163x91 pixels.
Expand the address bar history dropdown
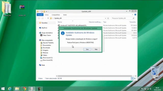click(x=105, y=18)
